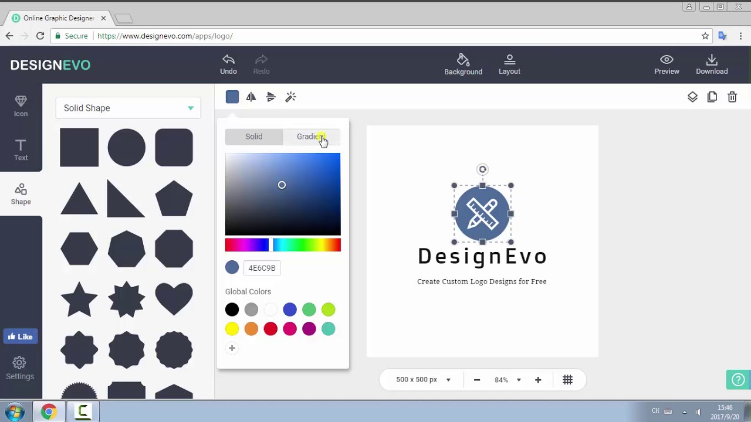Flip the selected shape horizontally
The height and width of the screenshot is (422, 751).
click(x=251, y=97)
